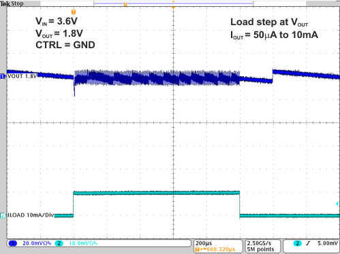Click the 5M points record length
Viewport: 340px width, 254px height.
point(260,249)
